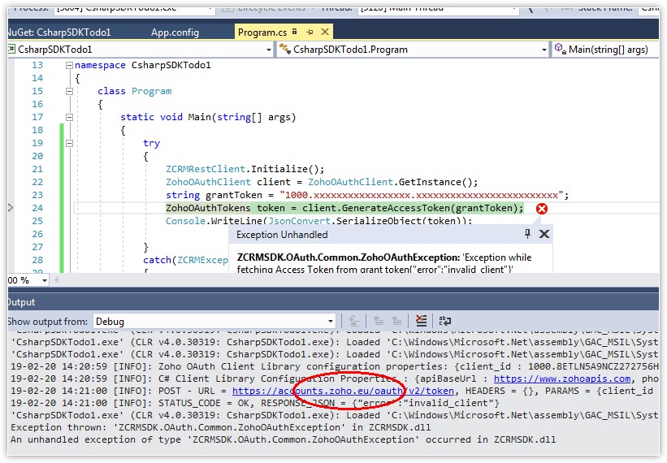Click the ZohoOAuthClient.GetInstance() code line

coord(322,183)
